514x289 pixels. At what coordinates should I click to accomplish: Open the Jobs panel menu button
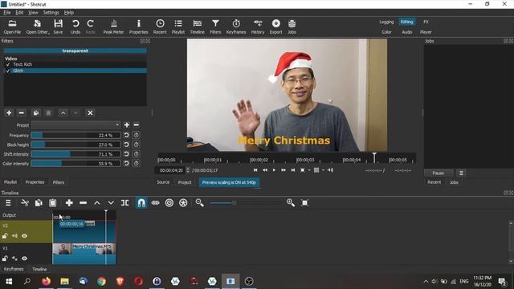(461, 173)
